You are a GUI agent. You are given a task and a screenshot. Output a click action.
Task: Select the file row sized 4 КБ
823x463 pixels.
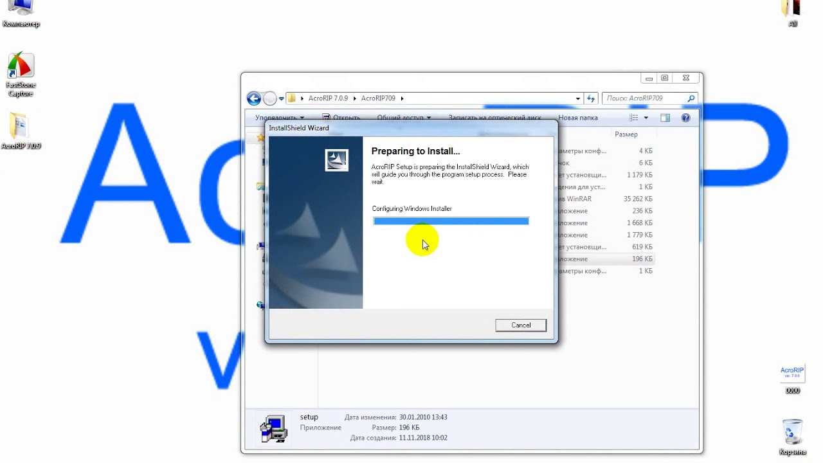[x=606, y=151]
